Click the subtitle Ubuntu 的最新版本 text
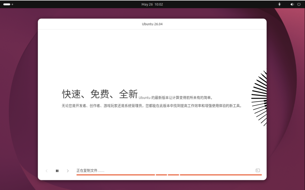The height and width of the screenshot is (190, 305). click(x=176, y=98)
